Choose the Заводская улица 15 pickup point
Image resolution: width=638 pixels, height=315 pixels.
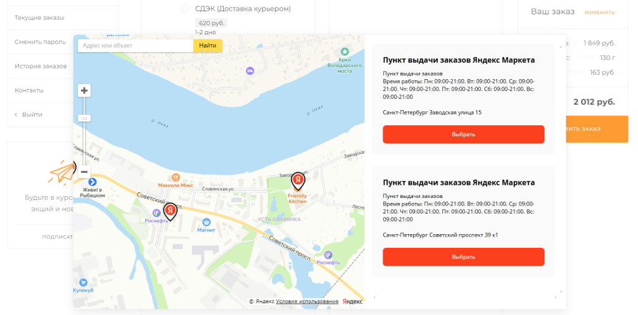pos(463,134)
